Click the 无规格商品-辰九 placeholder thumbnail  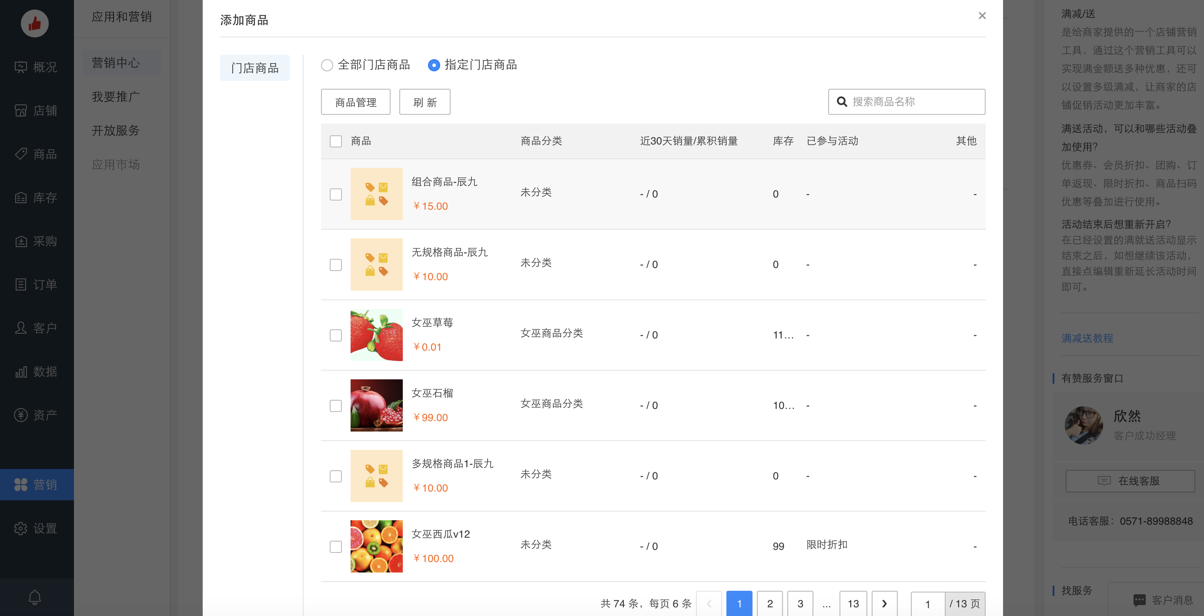pos(376,264)
